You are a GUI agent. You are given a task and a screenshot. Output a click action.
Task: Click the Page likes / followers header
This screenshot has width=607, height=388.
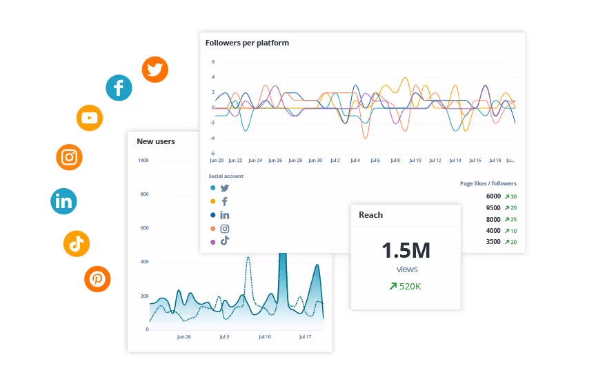(x=488, y=183)
